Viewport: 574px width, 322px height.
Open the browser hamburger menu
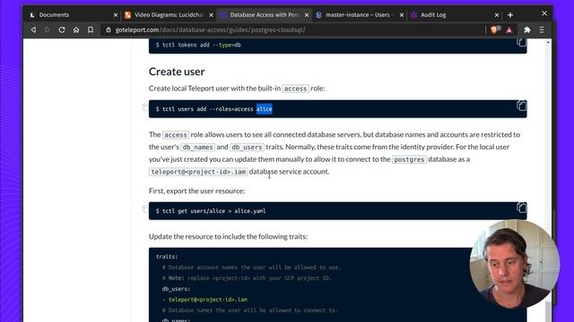(x=542, y=30)
